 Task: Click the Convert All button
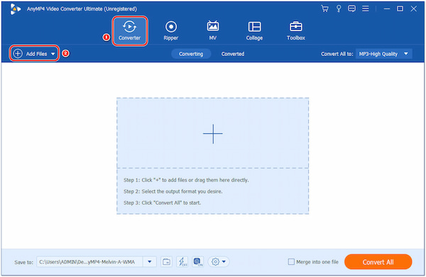(x=378, y=262)
